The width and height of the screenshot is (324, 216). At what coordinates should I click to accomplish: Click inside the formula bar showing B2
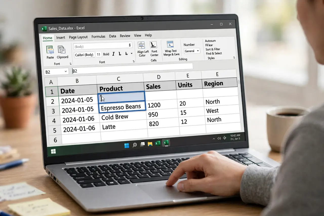coord(132,69)
